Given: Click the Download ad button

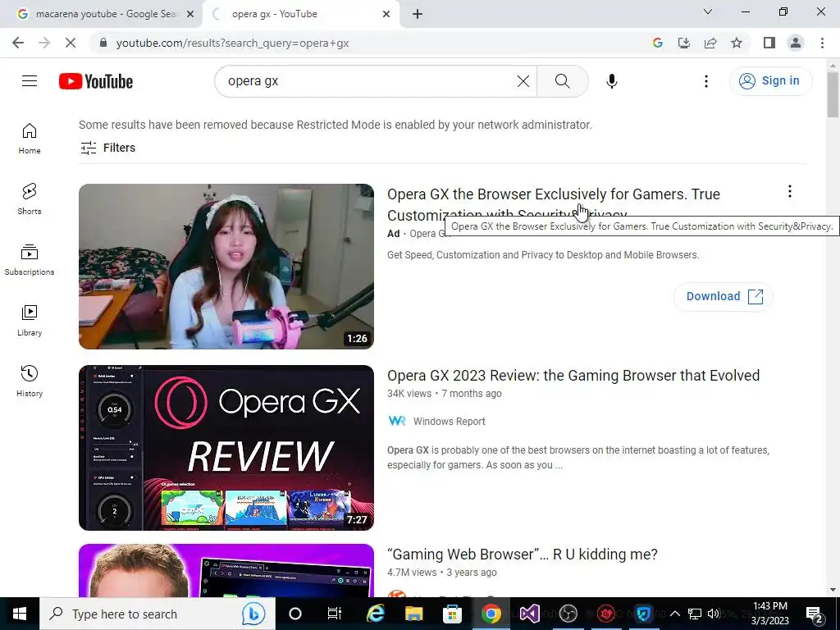Looking at the screenshot, I should click(x=723, y=296).
